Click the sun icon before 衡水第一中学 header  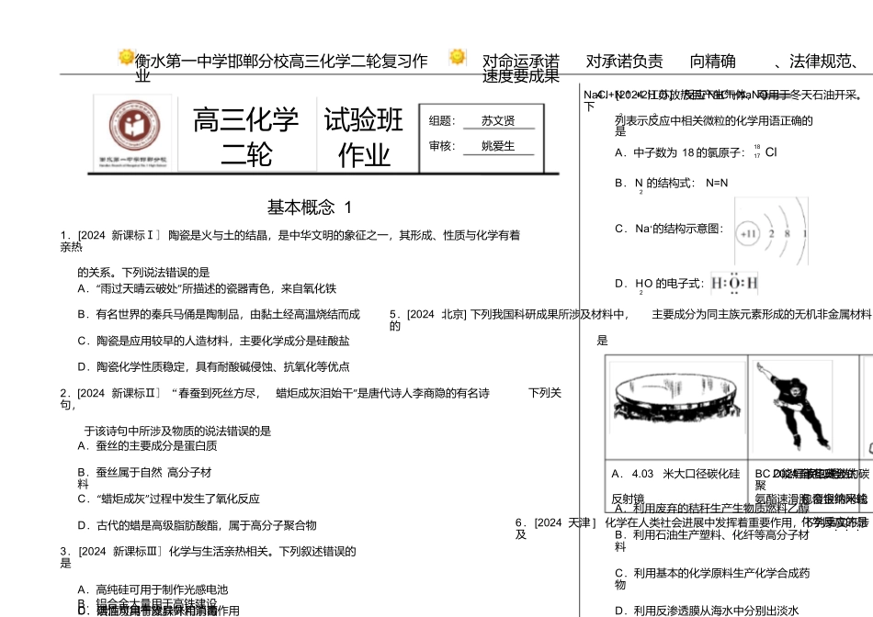[127, 57]
